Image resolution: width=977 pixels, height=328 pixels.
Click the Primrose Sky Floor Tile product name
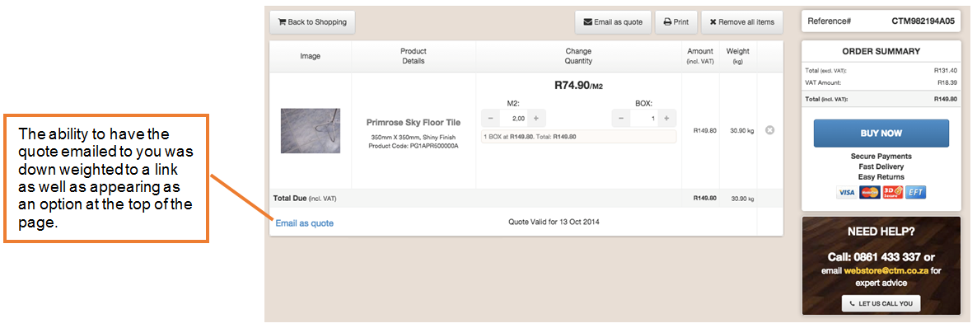414,123
